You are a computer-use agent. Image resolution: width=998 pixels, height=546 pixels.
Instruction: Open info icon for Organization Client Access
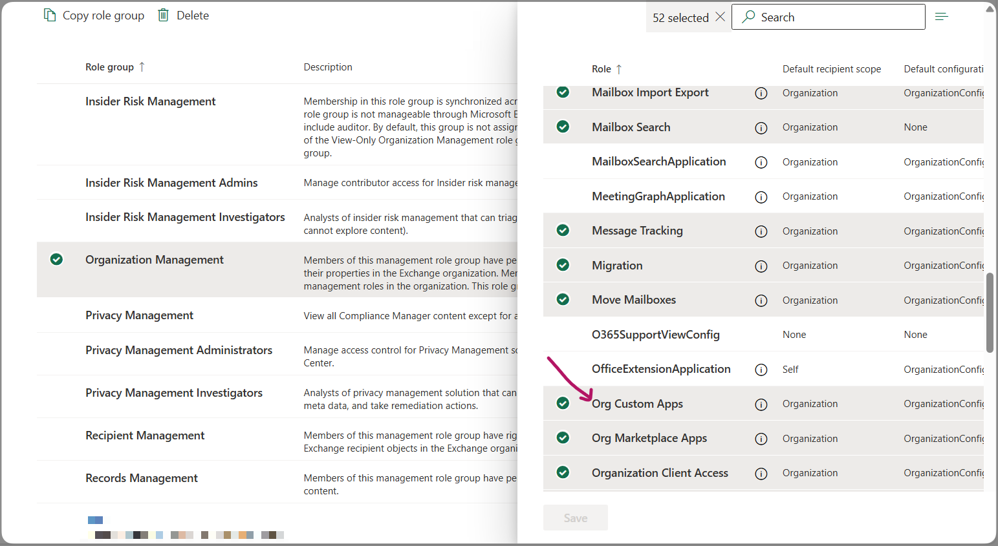pos(761,474)
